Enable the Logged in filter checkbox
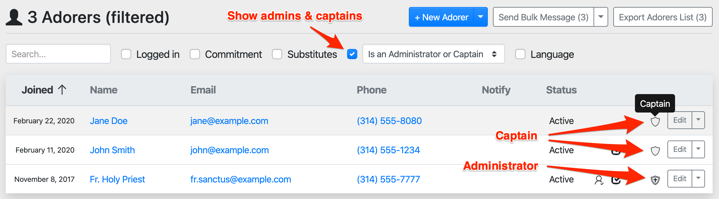This screenshot has width=719, height=199. [126, 54]
